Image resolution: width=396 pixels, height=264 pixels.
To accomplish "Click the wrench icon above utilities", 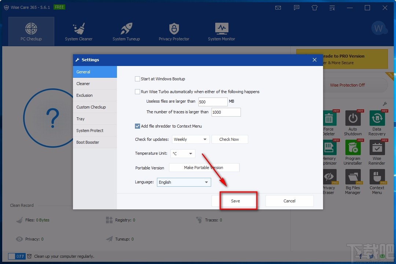I will (x=385, y=104).
